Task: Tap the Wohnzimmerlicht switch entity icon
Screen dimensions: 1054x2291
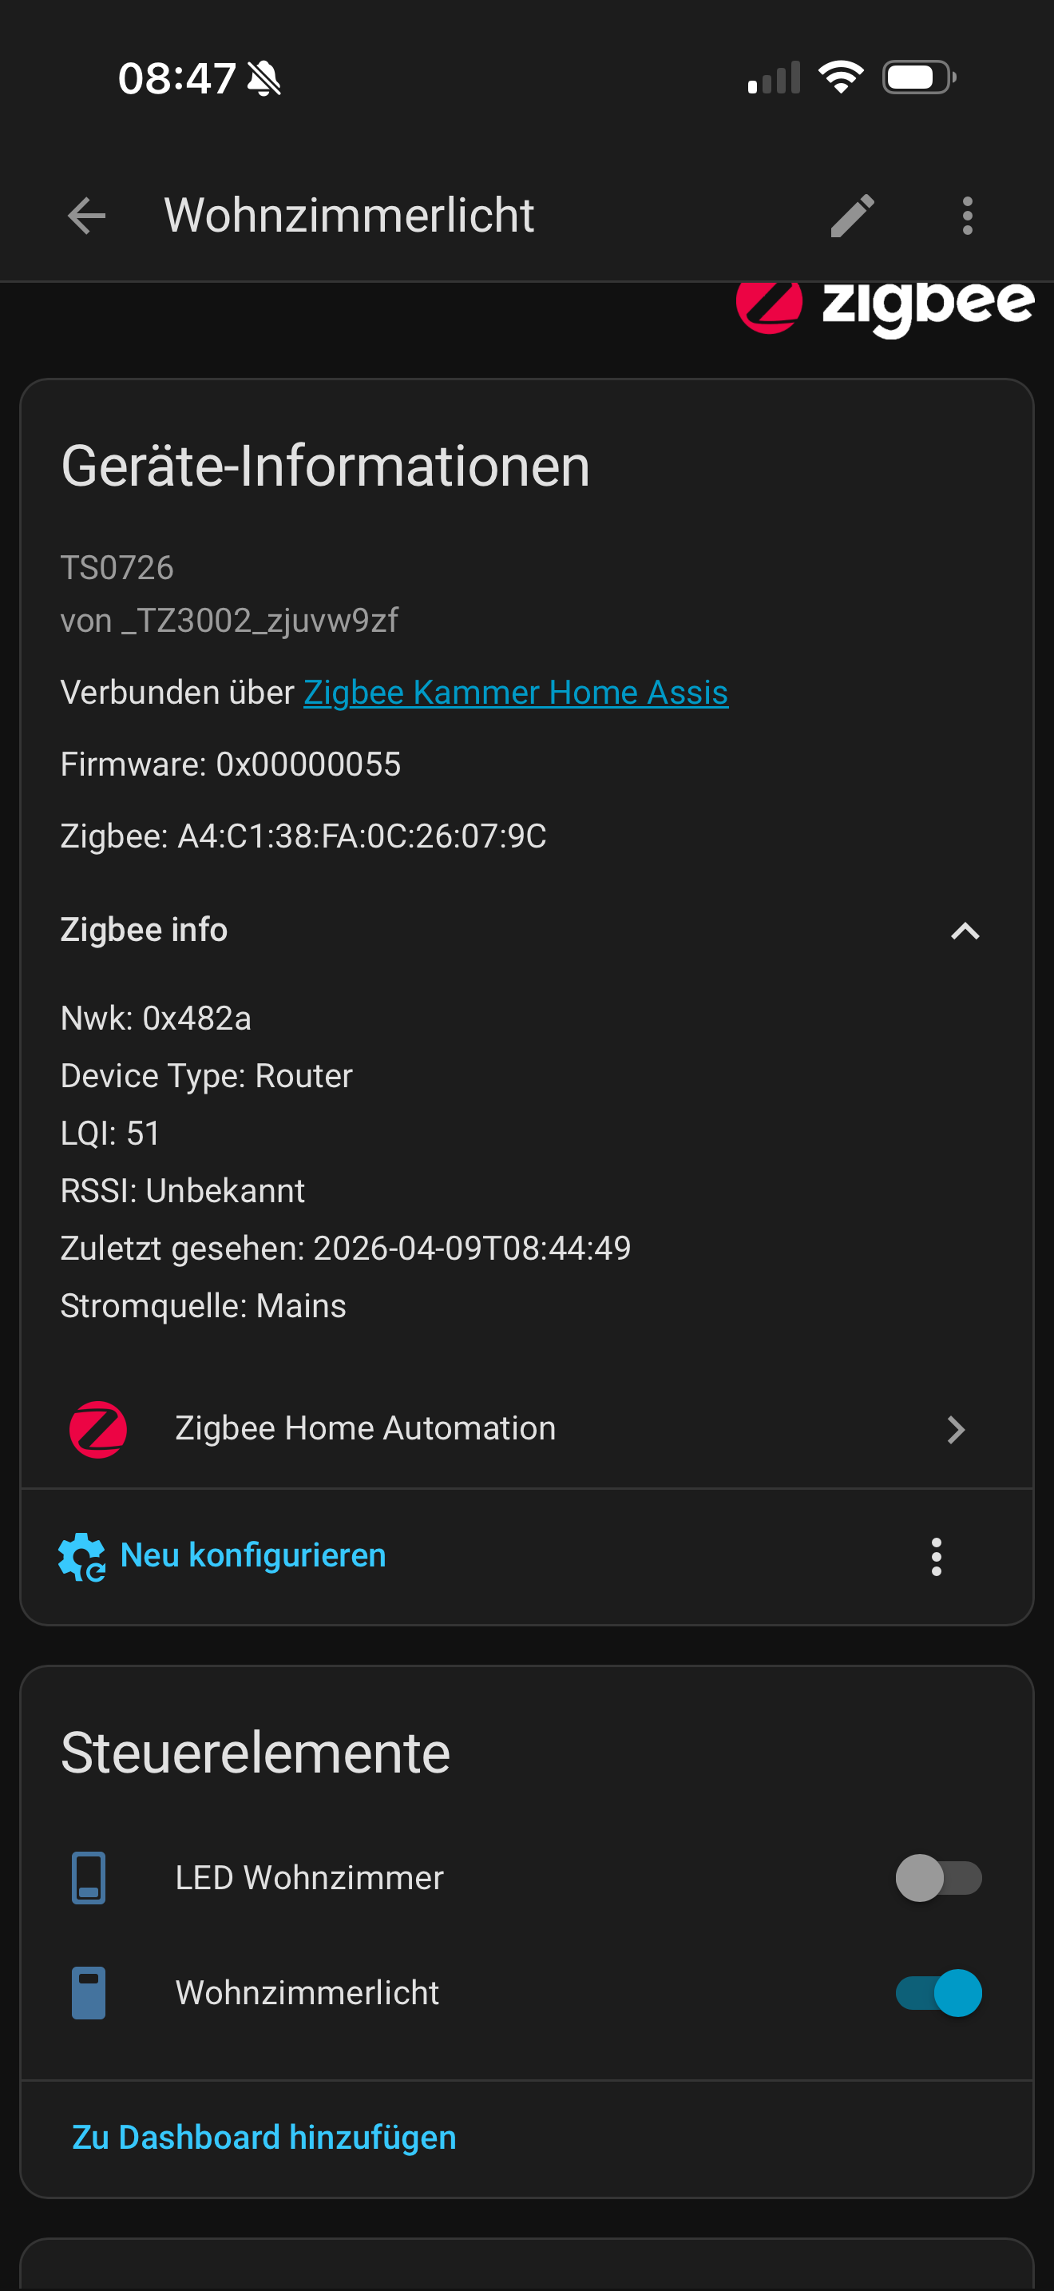Action: (x=89, y=1992)
